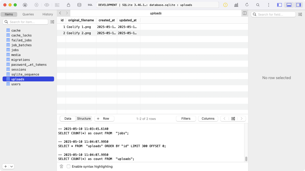305x171 pixels.
Task: Switch to the Structure tab
Action: click(x=84, y=119)
